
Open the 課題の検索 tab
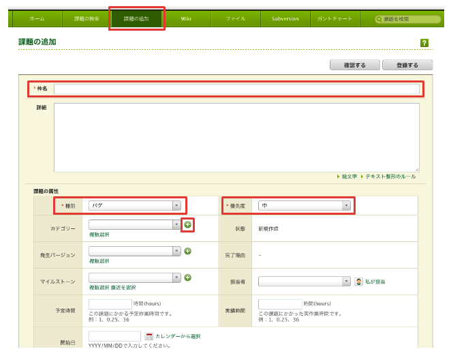[x=87, y=18]
